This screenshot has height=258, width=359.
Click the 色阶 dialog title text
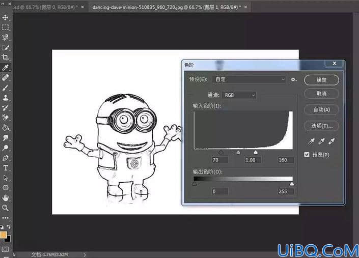point(189,65)
